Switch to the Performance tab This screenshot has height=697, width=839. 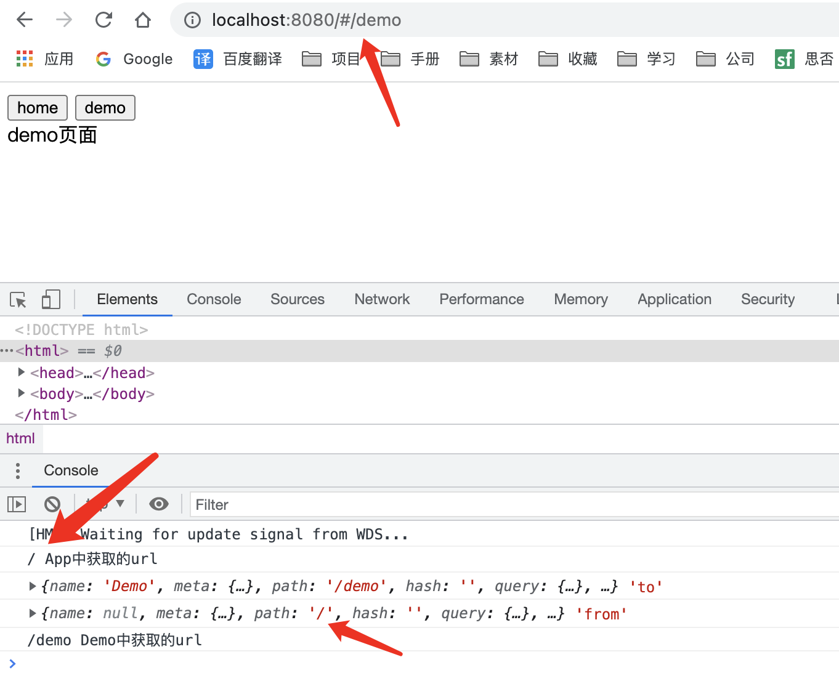[x=482, y=299]
